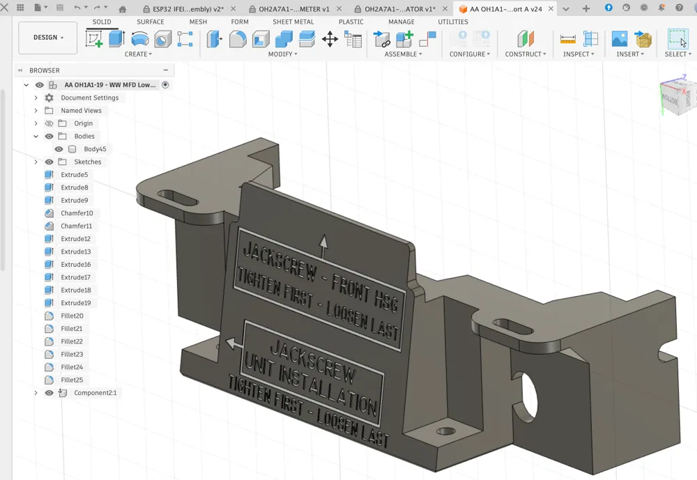Activate the root component radio button
Image resolution: width=697 pixels, height=480 pixels.
tap(165, 85)
